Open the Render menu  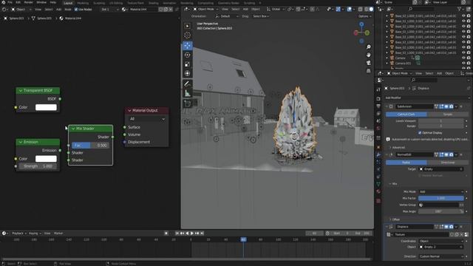[28, 2]
